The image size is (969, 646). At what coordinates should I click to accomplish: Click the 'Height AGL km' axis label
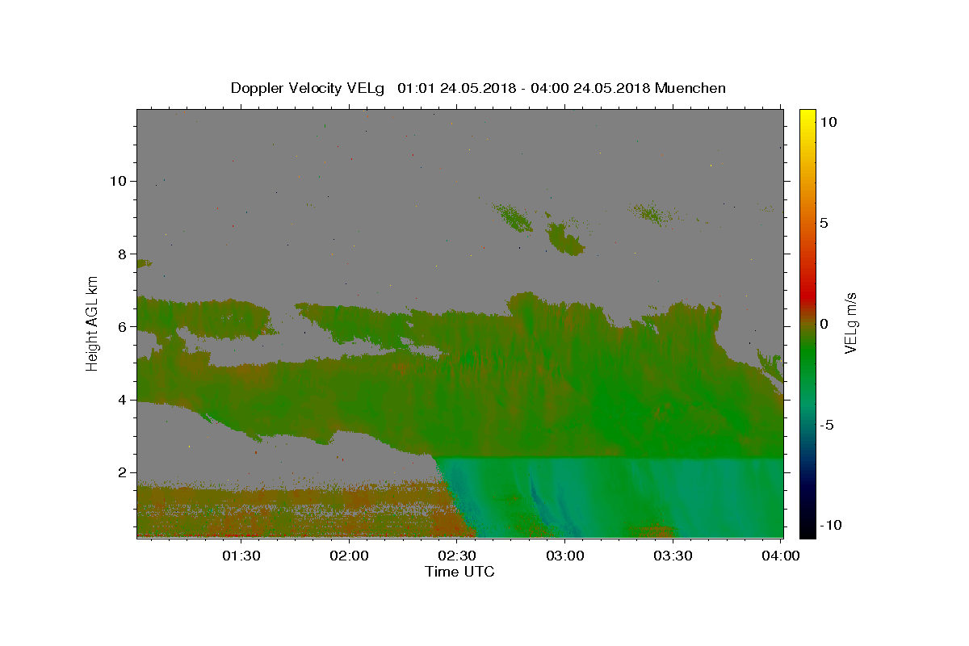coord(93,323)
